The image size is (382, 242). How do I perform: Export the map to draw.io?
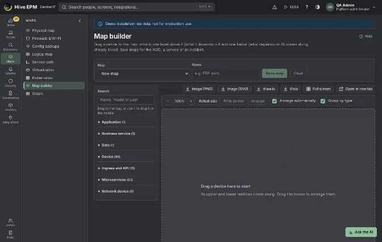[x=266, y=89]
